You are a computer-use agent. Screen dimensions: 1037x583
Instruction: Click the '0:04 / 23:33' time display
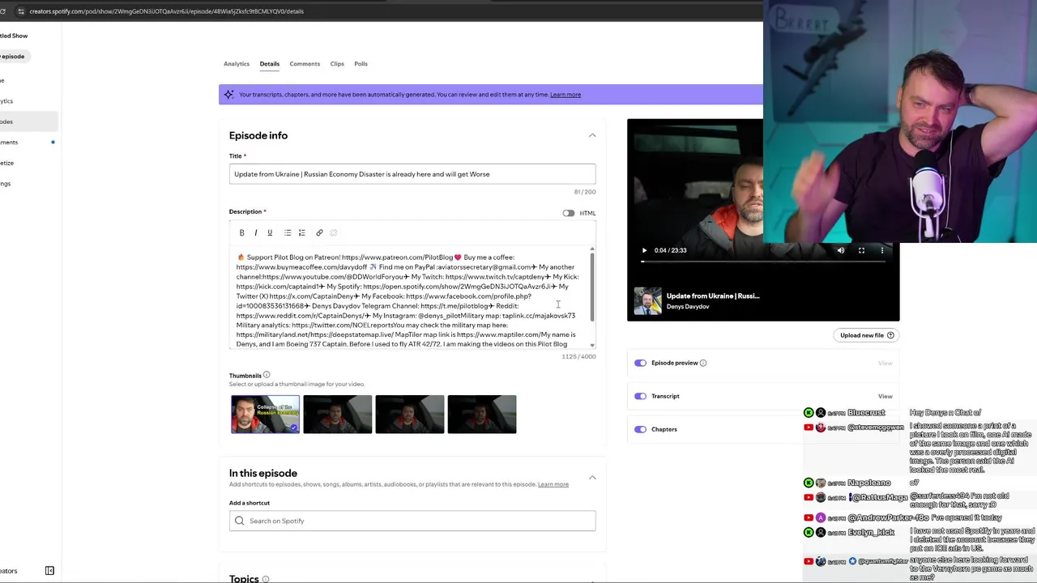(x=670, y=250)
